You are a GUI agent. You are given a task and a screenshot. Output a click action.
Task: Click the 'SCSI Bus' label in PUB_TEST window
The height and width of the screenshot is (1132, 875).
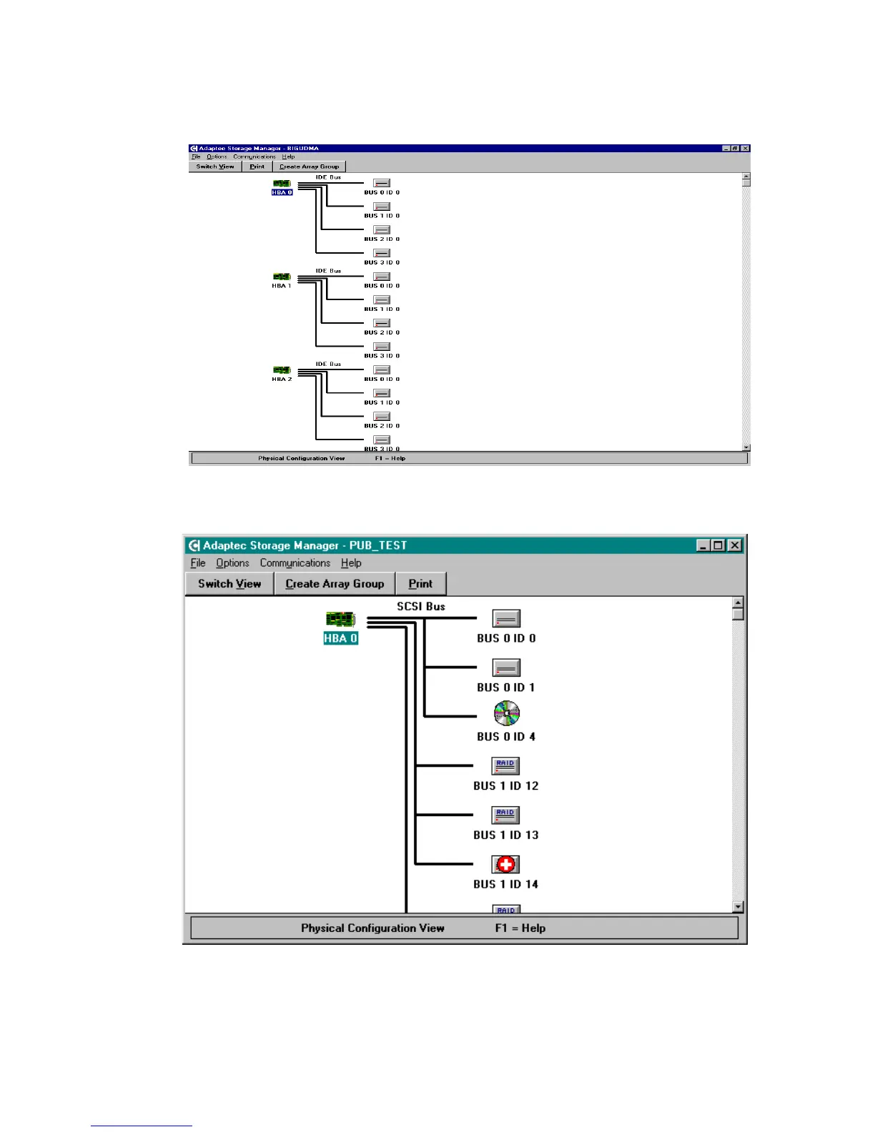421,607
